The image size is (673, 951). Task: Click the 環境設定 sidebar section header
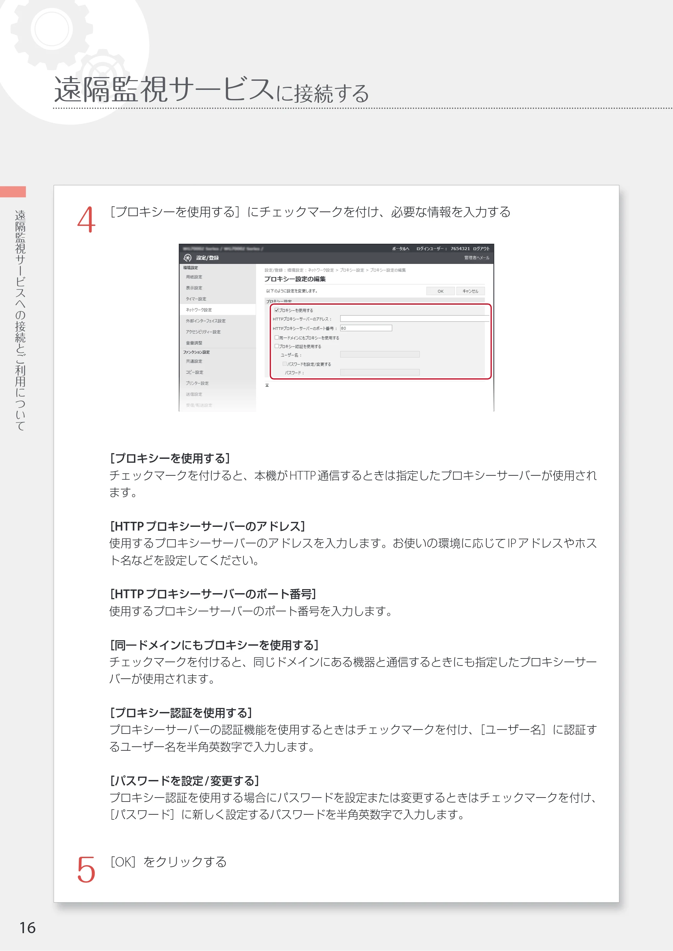pos(191,268)
